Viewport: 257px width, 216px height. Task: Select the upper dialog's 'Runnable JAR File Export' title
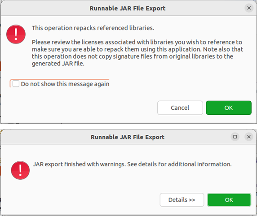point(128,9)
